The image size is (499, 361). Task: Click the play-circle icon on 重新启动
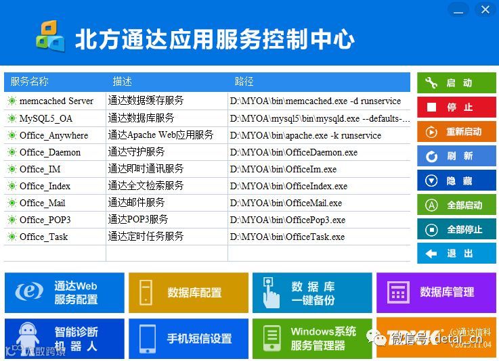(x=431, y=132)
